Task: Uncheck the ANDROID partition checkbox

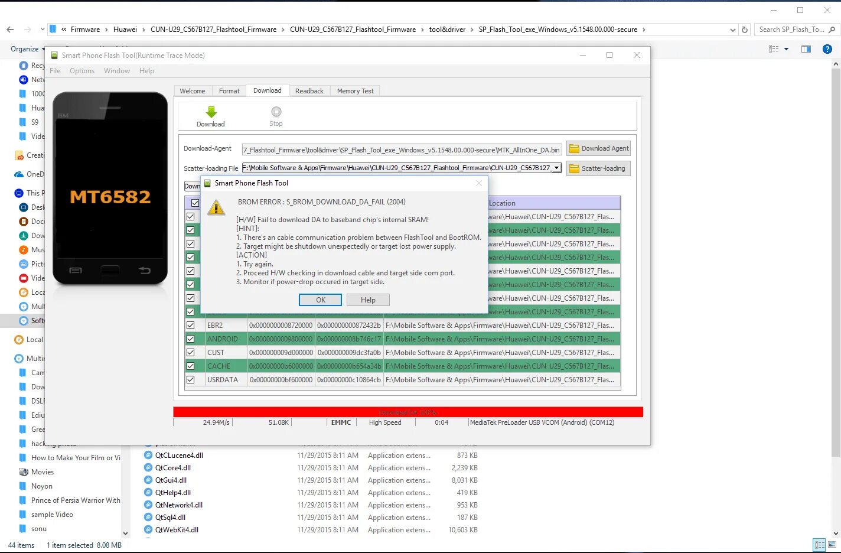Action: click(x=191, y=339)
